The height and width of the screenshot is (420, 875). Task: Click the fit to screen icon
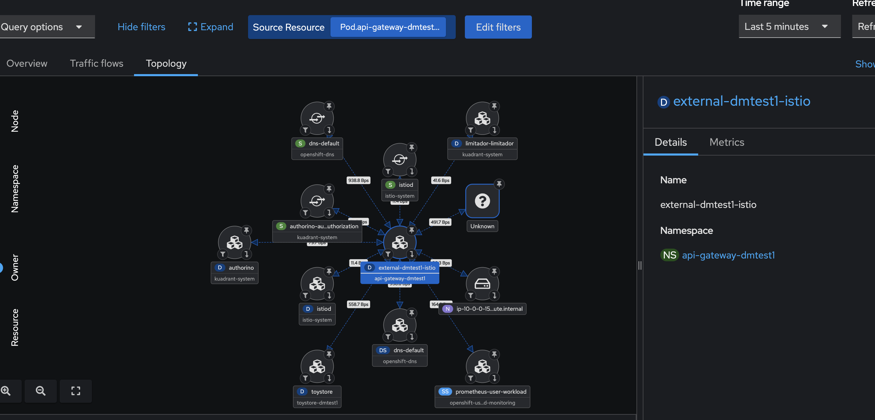click(76, 391)
